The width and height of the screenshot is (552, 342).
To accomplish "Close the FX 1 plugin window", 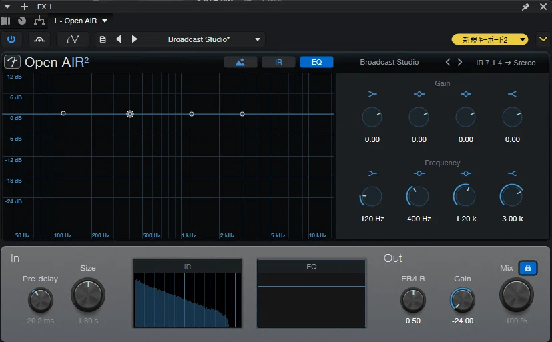I will [543, 7].
